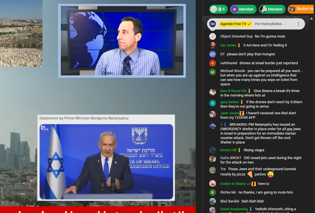
Task: Click message 'no thanks, I am going to mute him.'
Action: click(x=266, y=192)
